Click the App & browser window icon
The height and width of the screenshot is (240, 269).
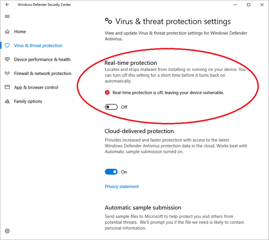[x=7, y=87]
